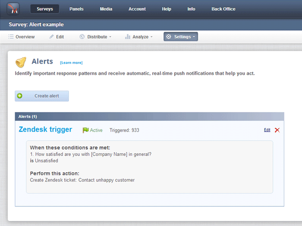Screen dimensions: 302x226
Task: Click the green Active flag icon
Action: coord(85,130)
